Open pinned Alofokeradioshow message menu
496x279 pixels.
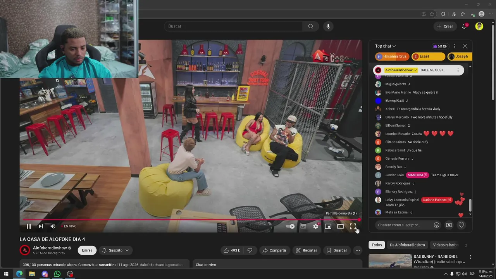[458, 70]
